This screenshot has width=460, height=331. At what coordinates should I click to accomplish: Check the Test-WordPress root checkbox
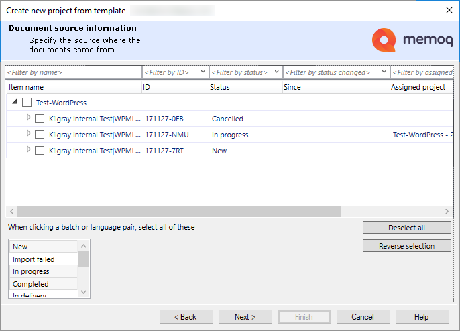coord(27,103)
